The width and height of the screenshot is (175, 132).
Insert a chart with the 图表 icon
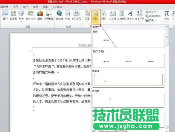pos(40,15)
